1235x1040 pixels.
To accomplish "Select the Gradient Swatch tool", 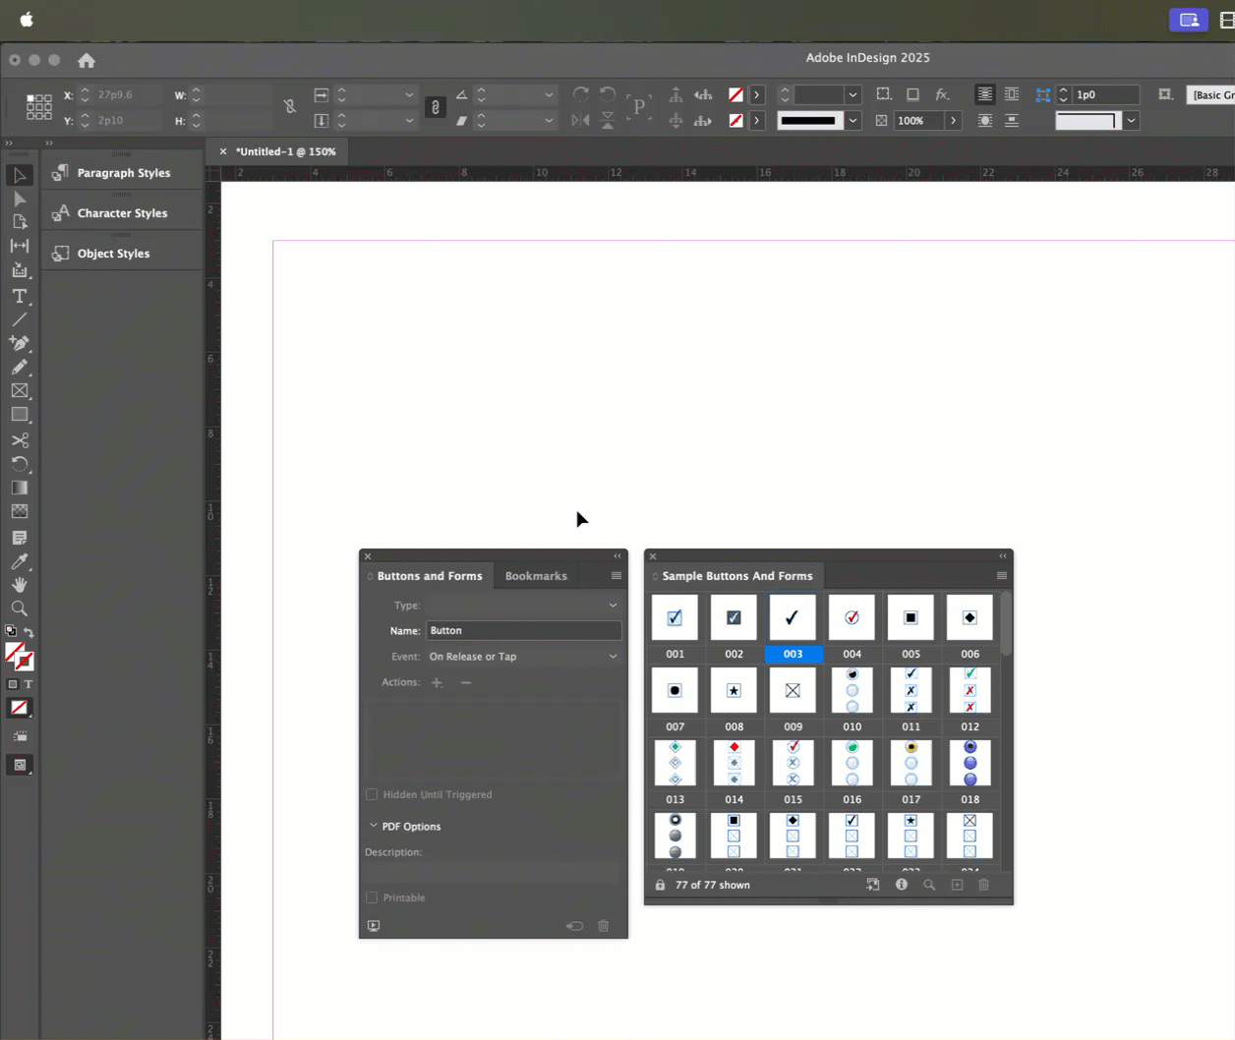I will point(20,488).
